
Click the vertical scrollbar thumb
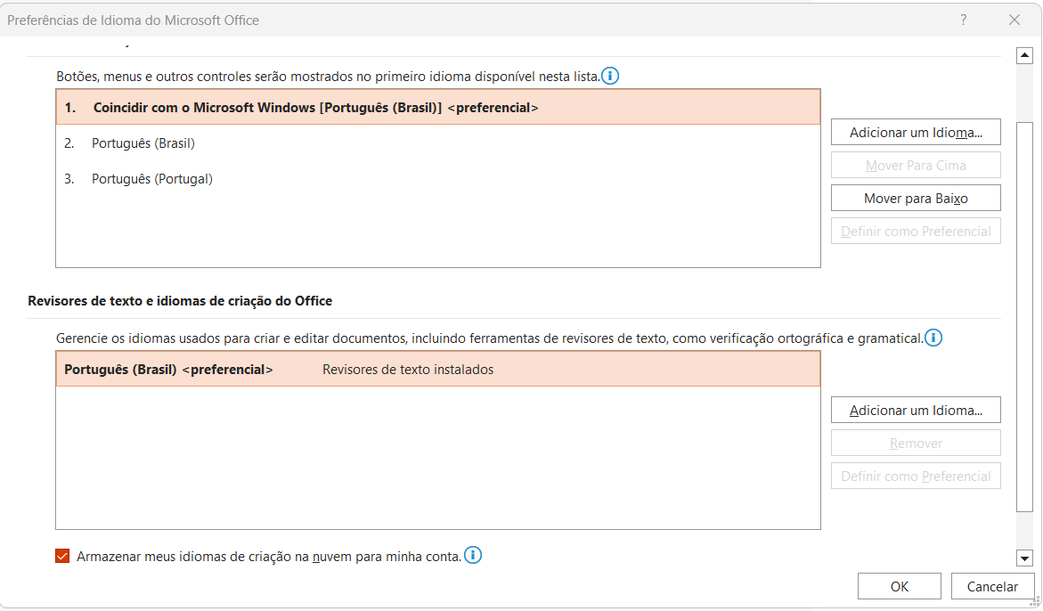pos(1024,316)
